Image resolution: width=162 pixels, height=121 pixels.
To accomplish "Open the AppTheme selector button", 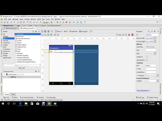I will 73,31.
